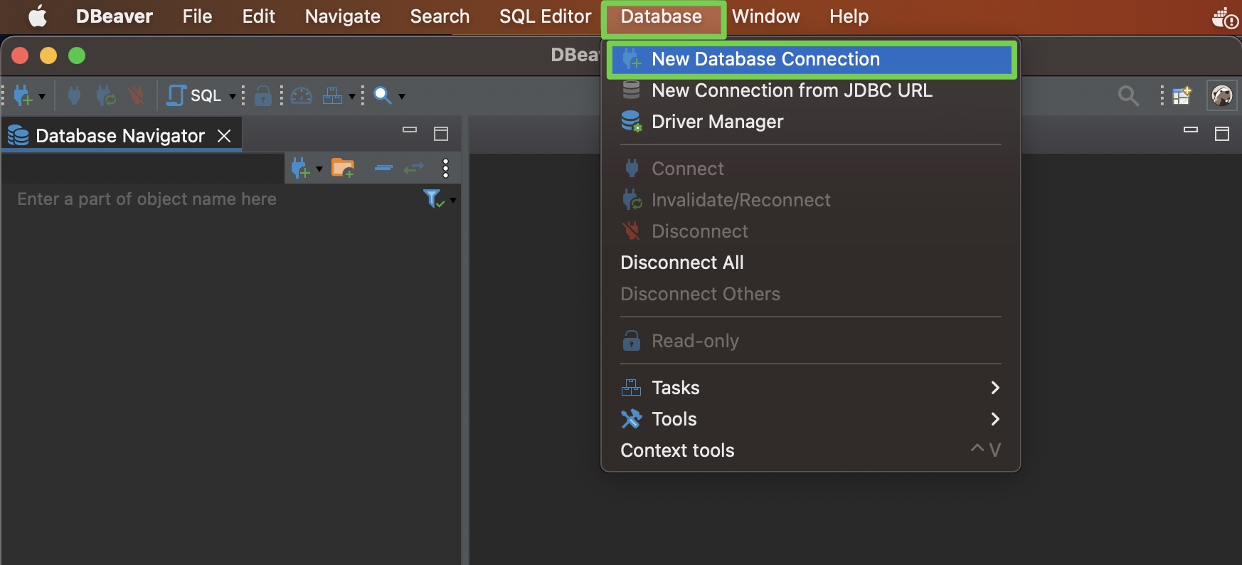Open the SQL Editor menu
The image size is (1242, 565).
pos(545,16)
